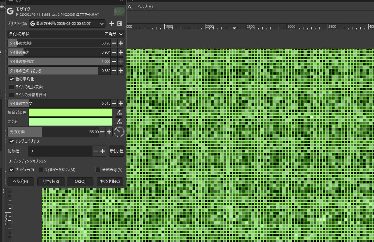Click horizontal ruler pointer marker

point(235,28)
